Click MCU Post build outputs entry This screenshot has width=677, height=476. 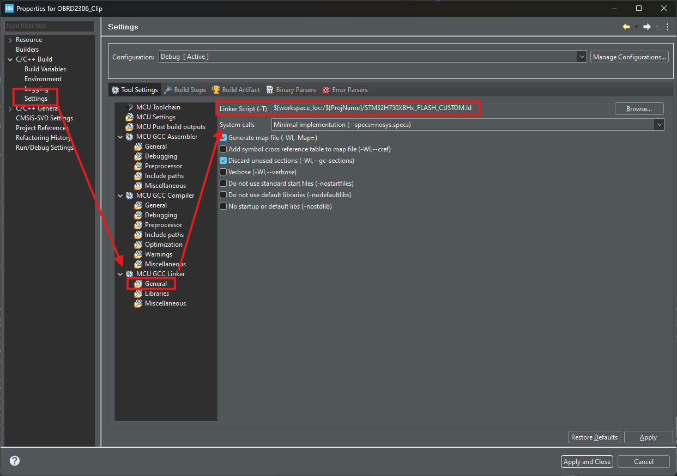(x=169, y=126)
